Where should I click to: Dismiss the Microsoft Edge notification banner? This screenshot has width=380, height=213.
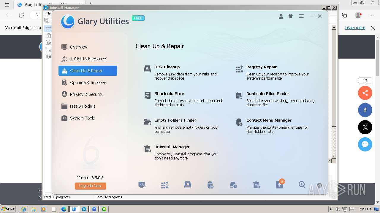click(x=373, y=28)
